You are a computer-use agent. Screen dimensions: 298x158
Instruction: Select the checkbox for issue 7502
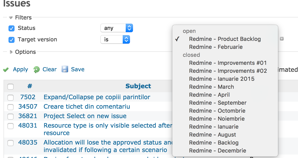(11, 97)
